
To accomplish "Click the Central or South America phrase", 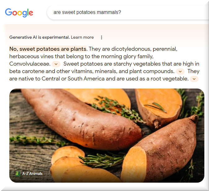I will pyautogui.click(x=73, y=79).
